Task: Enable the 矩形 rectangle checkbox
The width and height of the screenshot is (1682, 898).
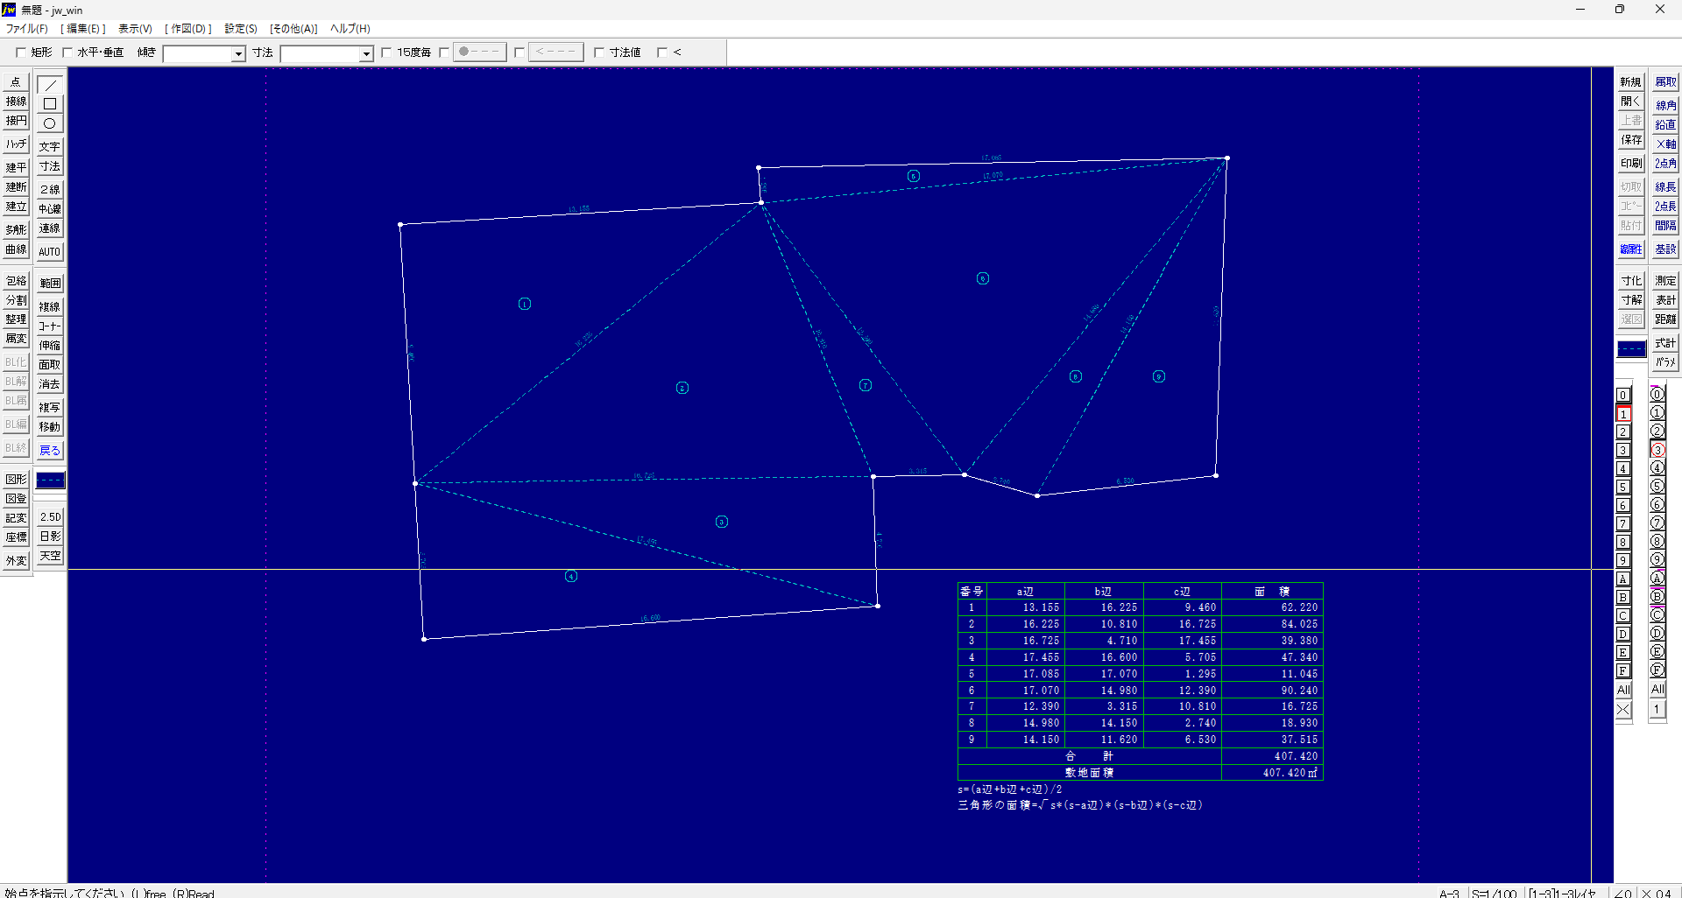Action: (22, 53)
